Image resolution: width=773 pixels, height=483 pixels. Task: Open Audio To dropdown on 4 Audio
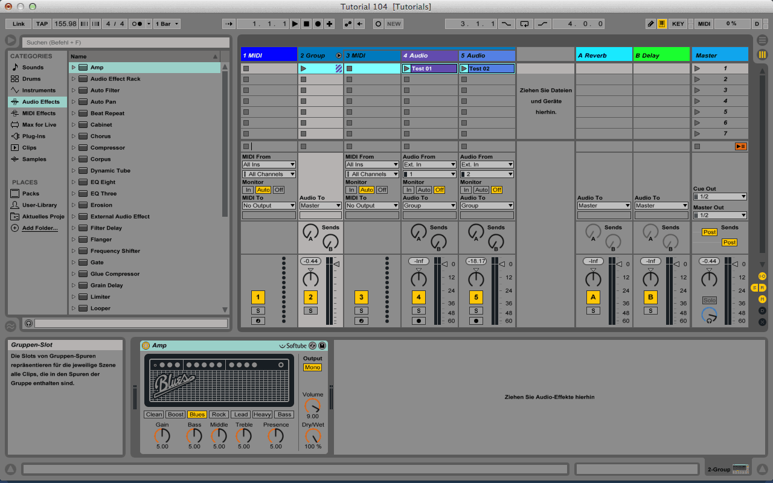tap(429, 205)
